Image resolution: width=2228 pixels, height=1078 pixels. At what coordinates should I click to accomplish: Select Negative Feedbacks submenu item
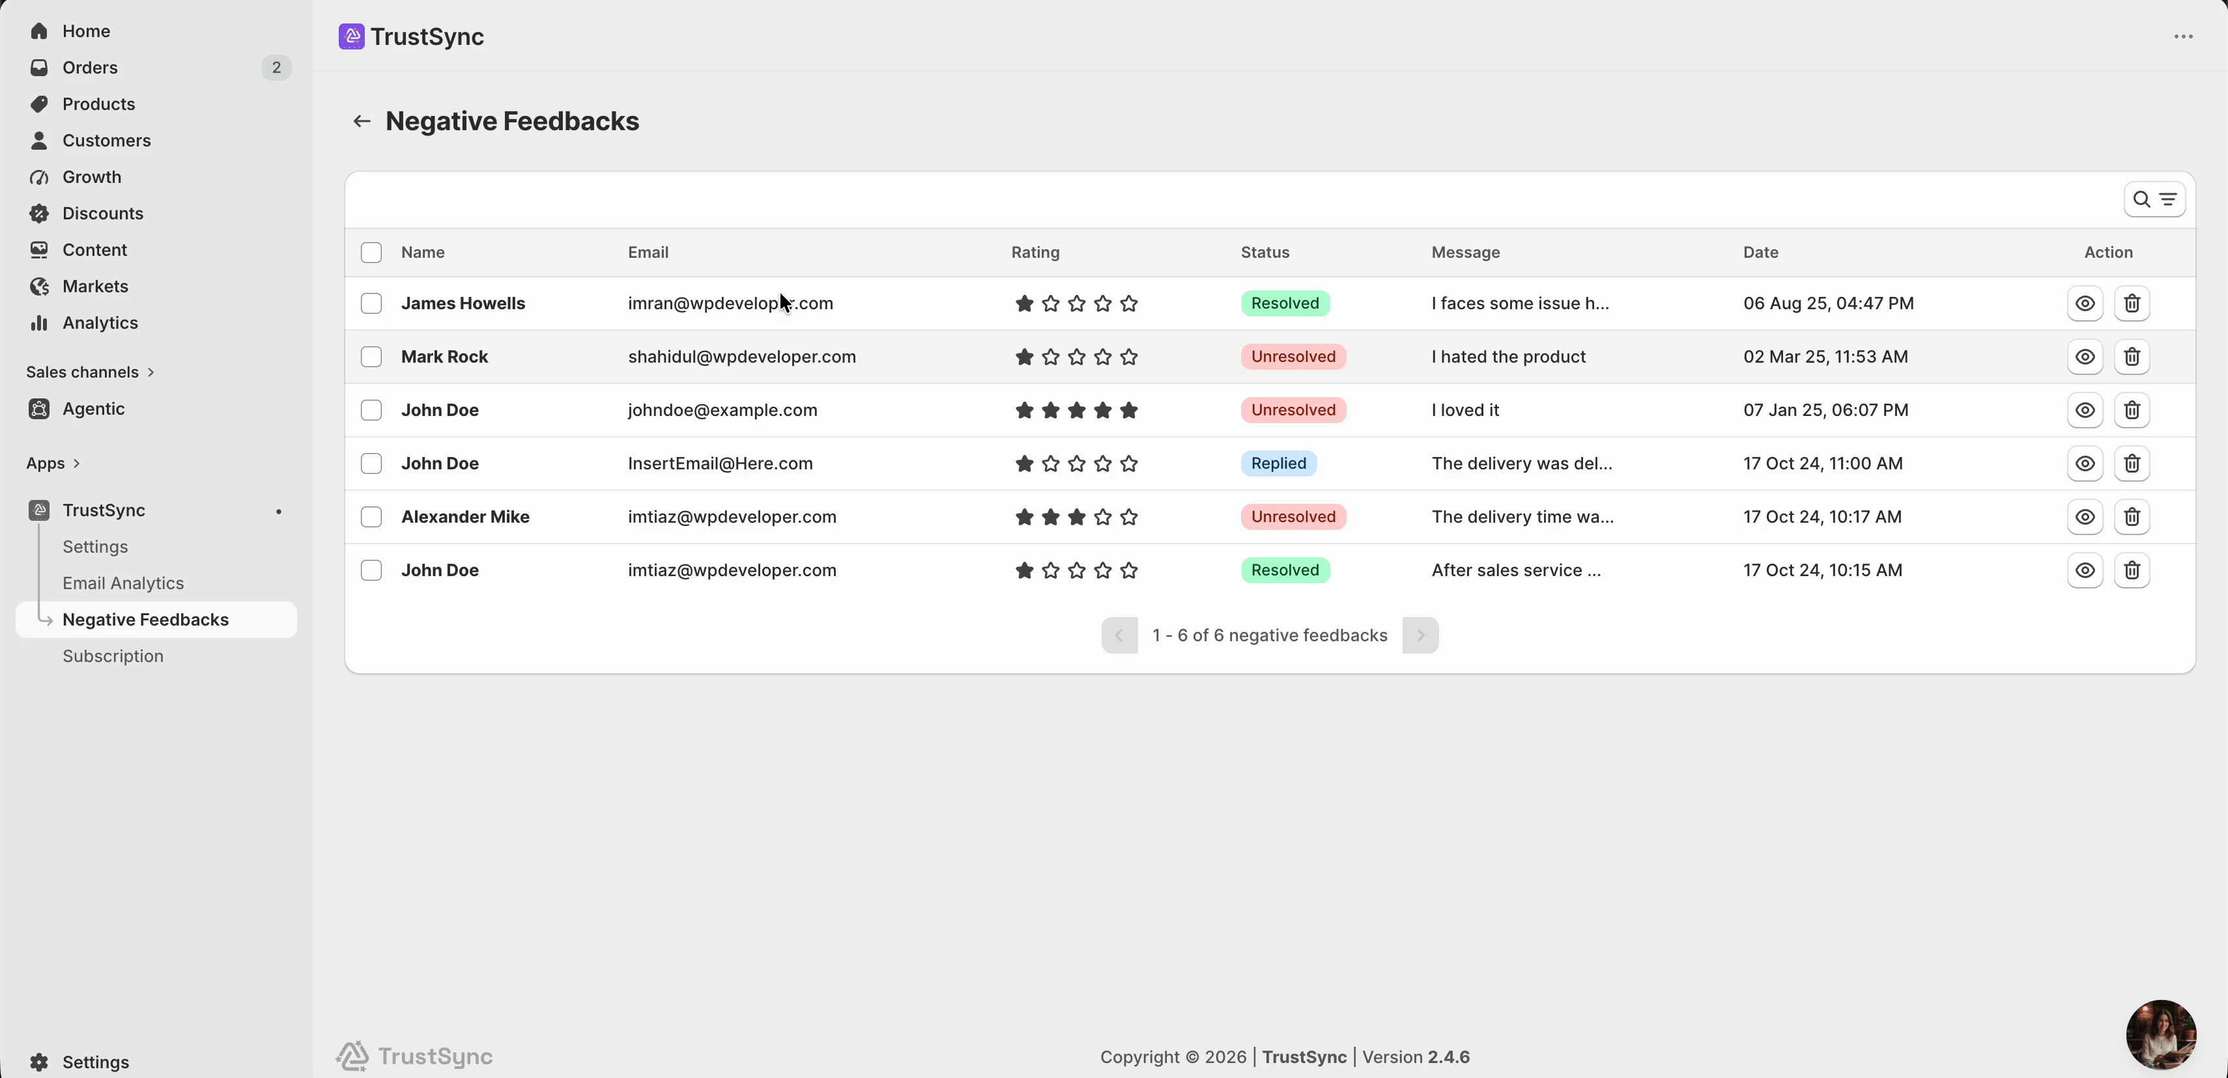[x=156, y=620]
